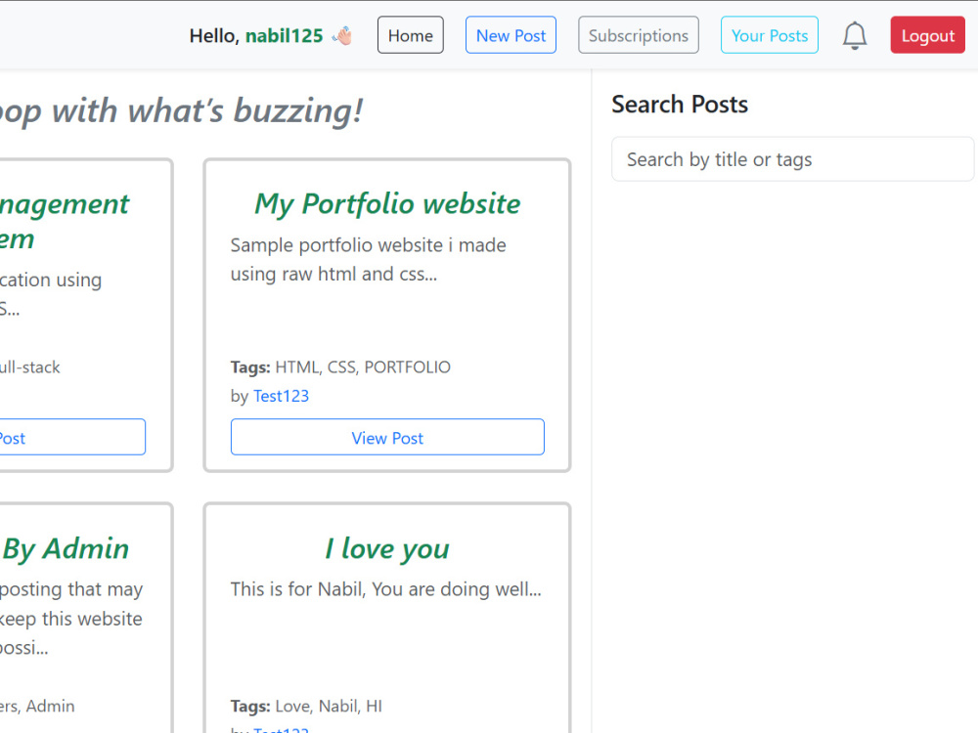Image resolution: width=978 pixels, height=733 pixels.
Task: Click the waving hand next to the greeting
Action: (342, 34)
